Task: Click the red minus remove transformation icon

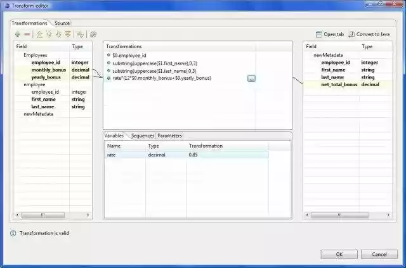Action: pos(27,34)
